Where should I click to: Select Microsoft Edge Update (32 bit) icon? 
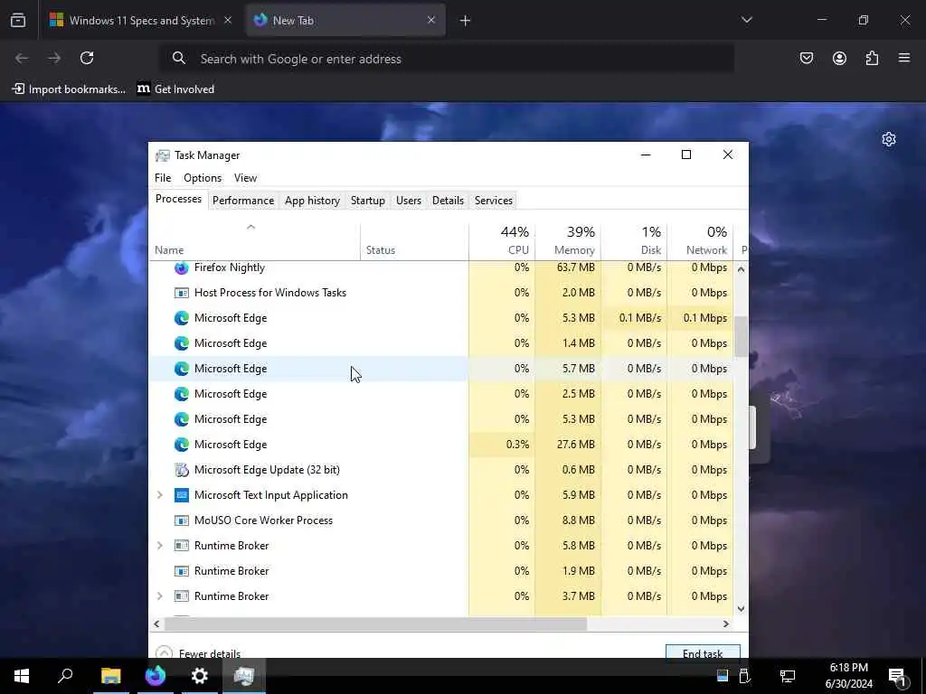(x=181, y=470)
